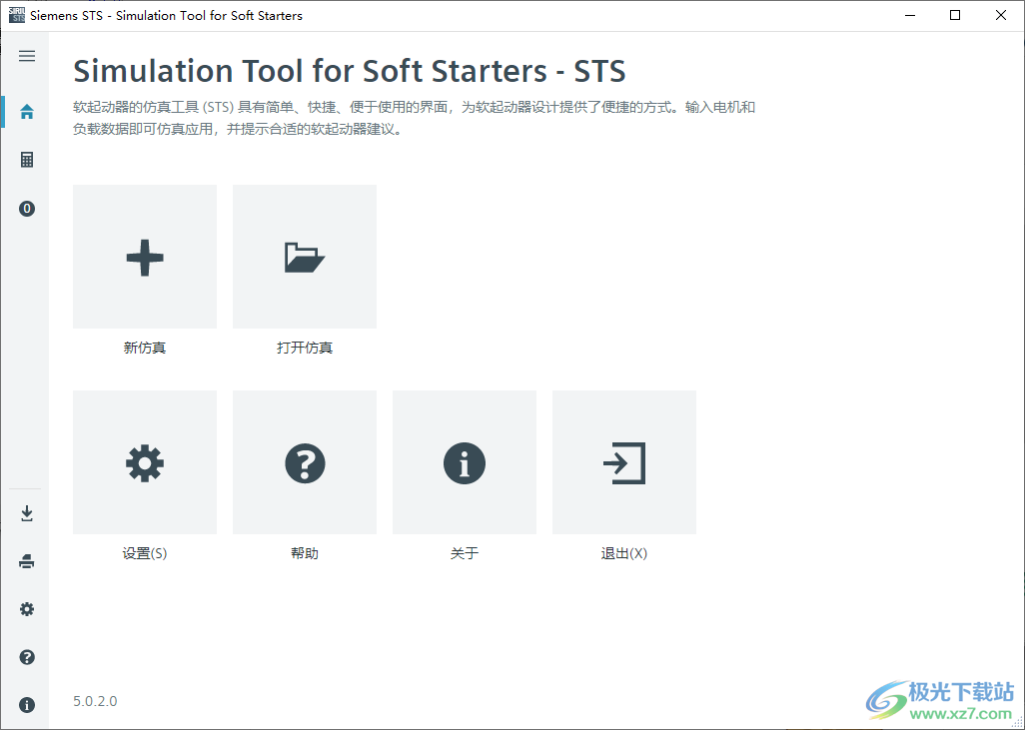Click the 退出(X) exit tile
This screenshot has width=1025, height=730.
(x=624, y=462)
